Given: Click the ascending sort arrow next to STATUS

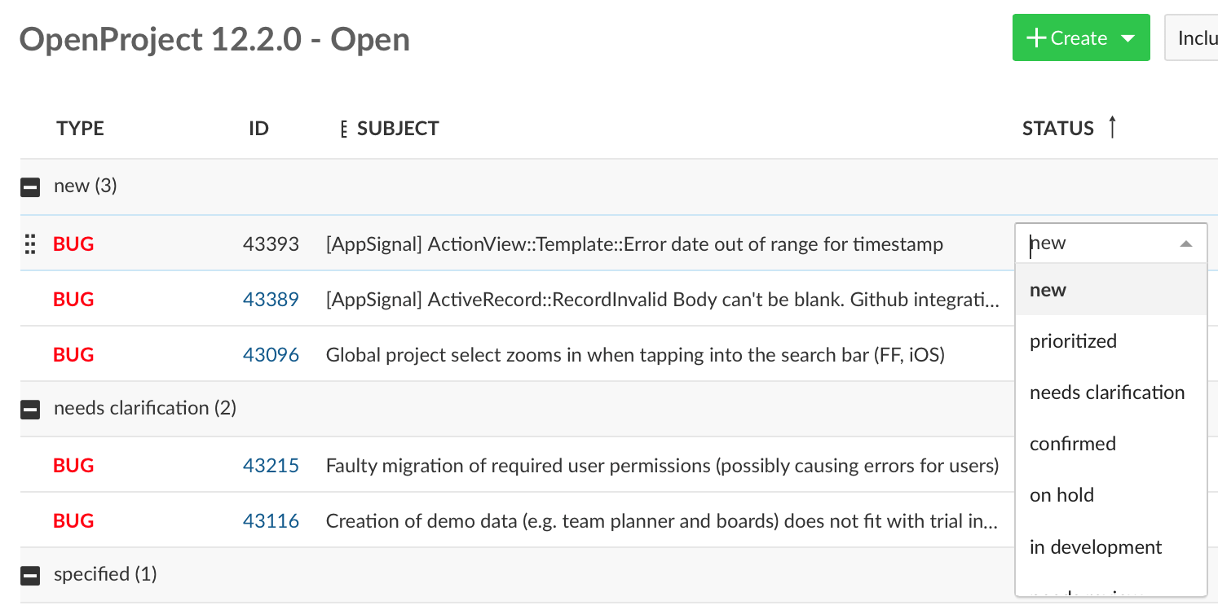Looking at the screenshot, I should 1114,128.
